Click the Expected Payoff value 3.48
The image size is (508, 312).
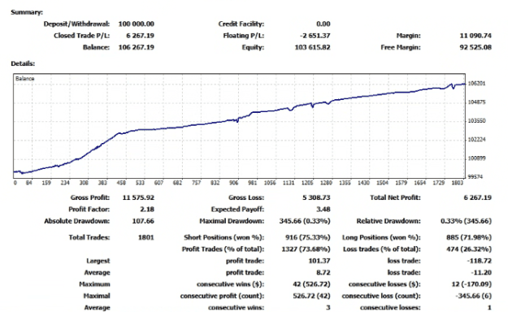[x=323, y=210]
